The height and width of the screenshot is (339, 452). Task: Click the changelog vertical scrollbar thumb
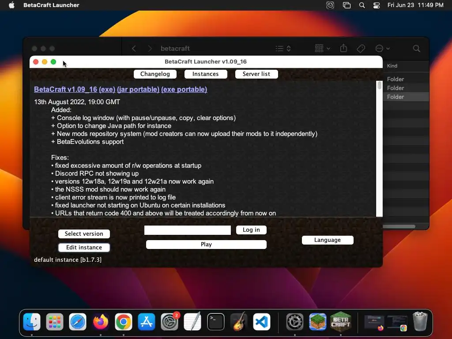pos(379,85)
